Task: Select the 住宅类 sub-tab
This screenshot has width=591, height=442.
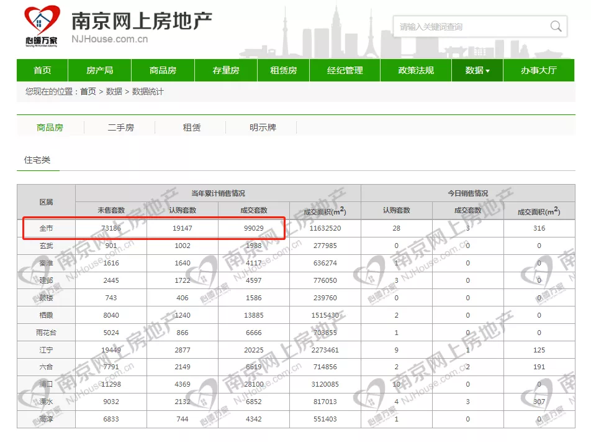Action: 37,160
